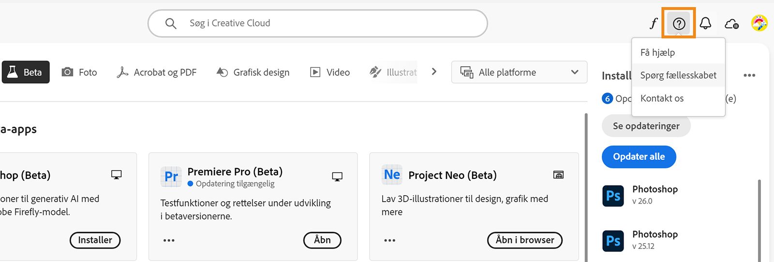Click the help question mark icon
Viewport: 774px width, 262px height.
tap(679, 23)
